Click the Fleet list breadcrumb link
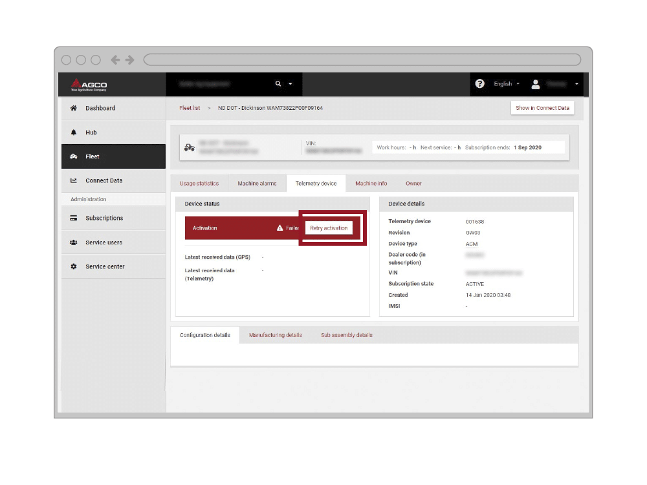This screenshot has width=647, height=485. coord(190,108)
